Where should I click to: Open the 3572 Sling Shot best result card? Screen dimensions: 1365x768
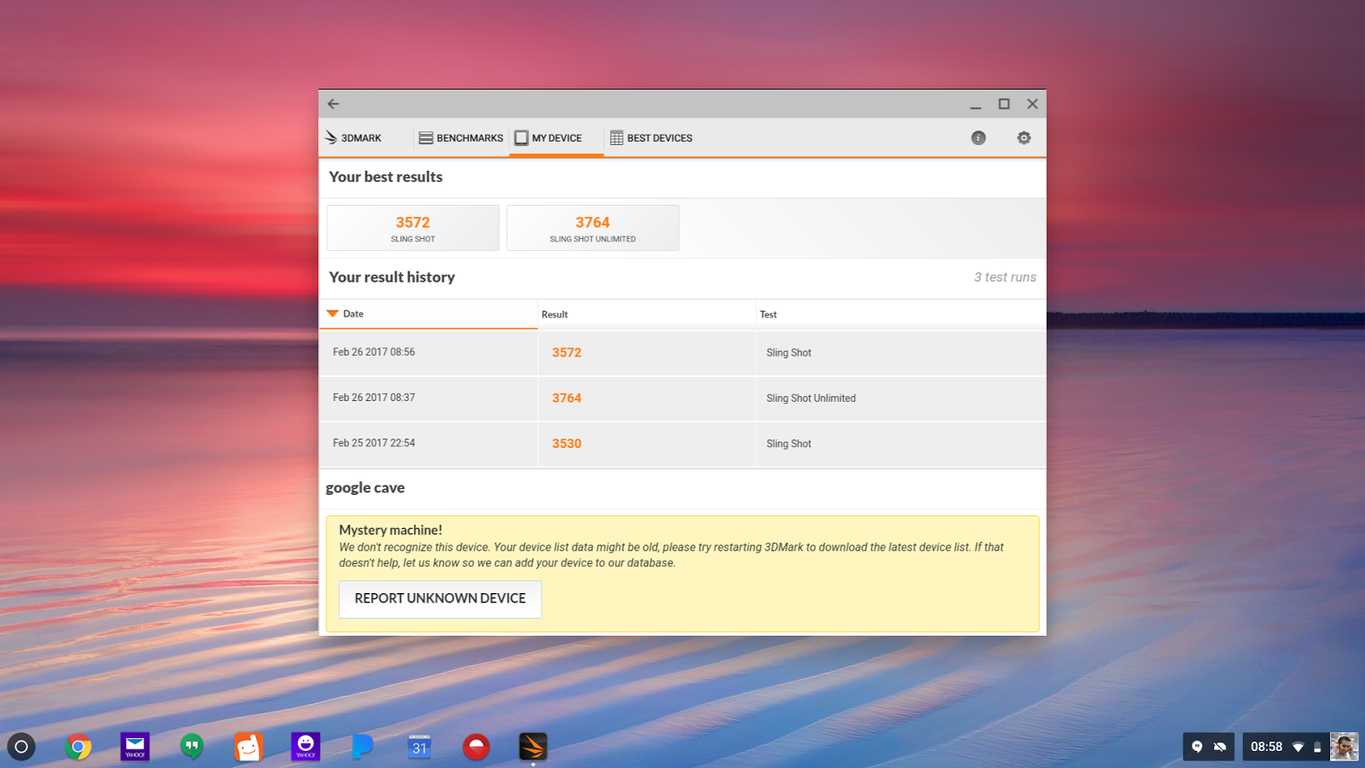click(x=413, y=228)
